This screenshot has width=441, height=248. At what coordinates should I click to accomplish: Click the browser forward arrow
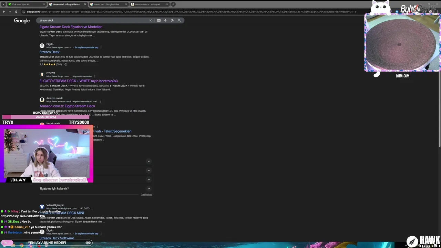tap(10, 11)
